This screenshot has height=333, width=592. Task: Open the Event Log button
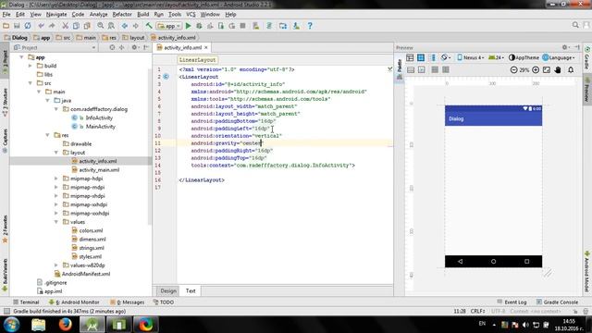512,302
